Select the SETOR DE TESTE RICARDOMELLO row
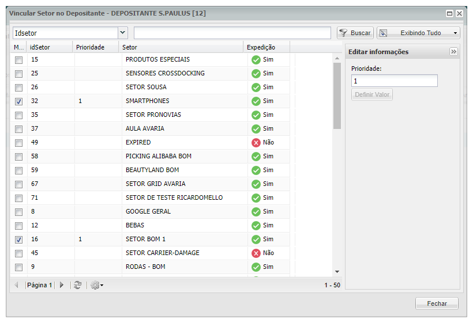Screen dimensions: 473x323 coord(150,198)
